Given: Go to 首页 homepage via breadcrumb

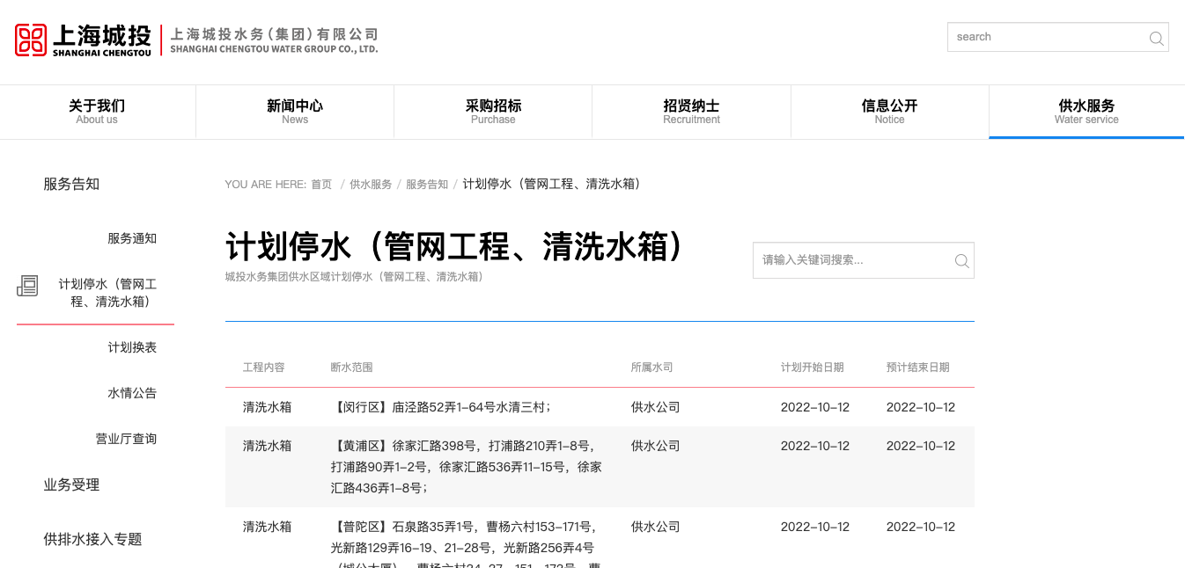Looking at the screenshot, I should pyautogui.click(x=320, y=184).
